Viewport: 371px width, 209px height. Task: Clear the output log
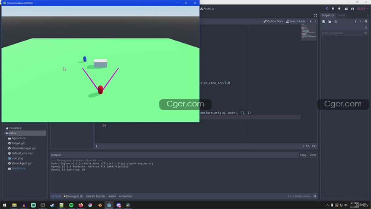tap(312, 155)
